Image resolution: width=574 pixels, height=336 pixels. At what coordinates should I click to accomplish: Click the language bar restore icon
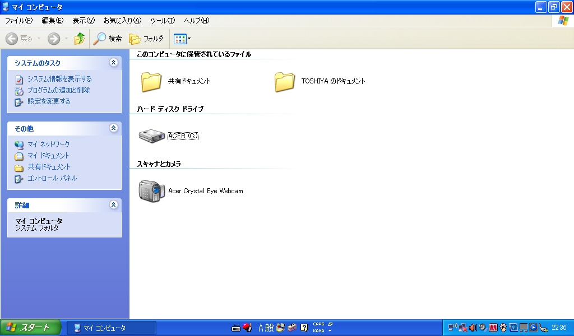pos(330,324)
